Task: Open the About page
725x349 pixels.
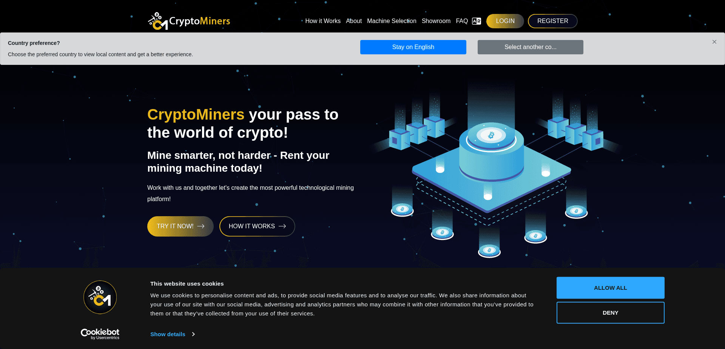Action: pos(353,21)
